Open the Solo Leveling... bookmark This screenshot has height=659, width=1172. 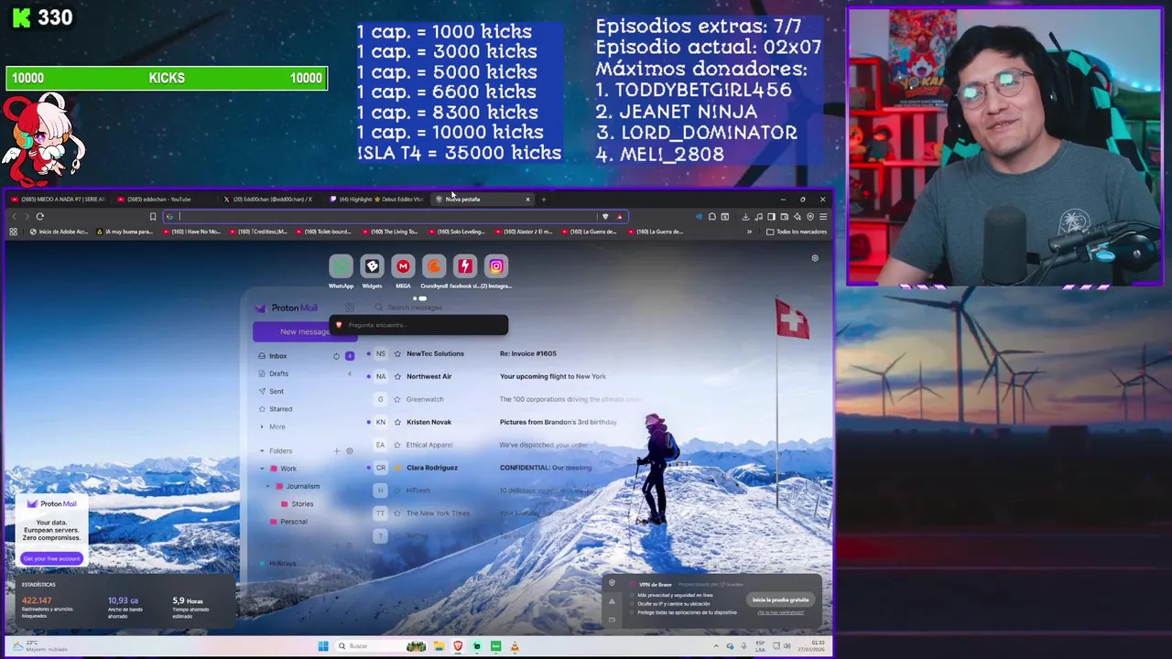[456, 232]
